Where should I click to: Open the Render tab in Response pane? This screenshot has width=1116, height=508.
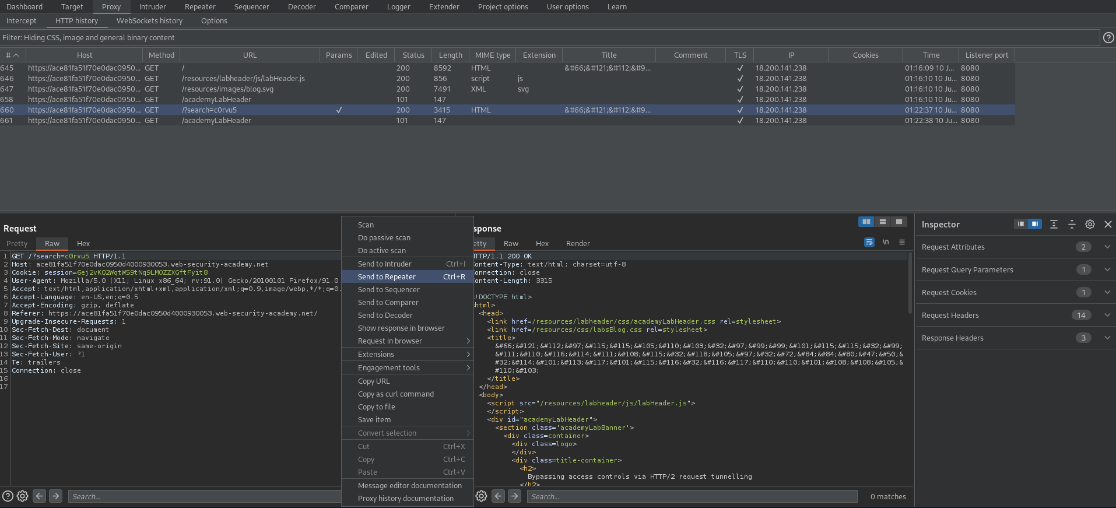coord(578,244)
